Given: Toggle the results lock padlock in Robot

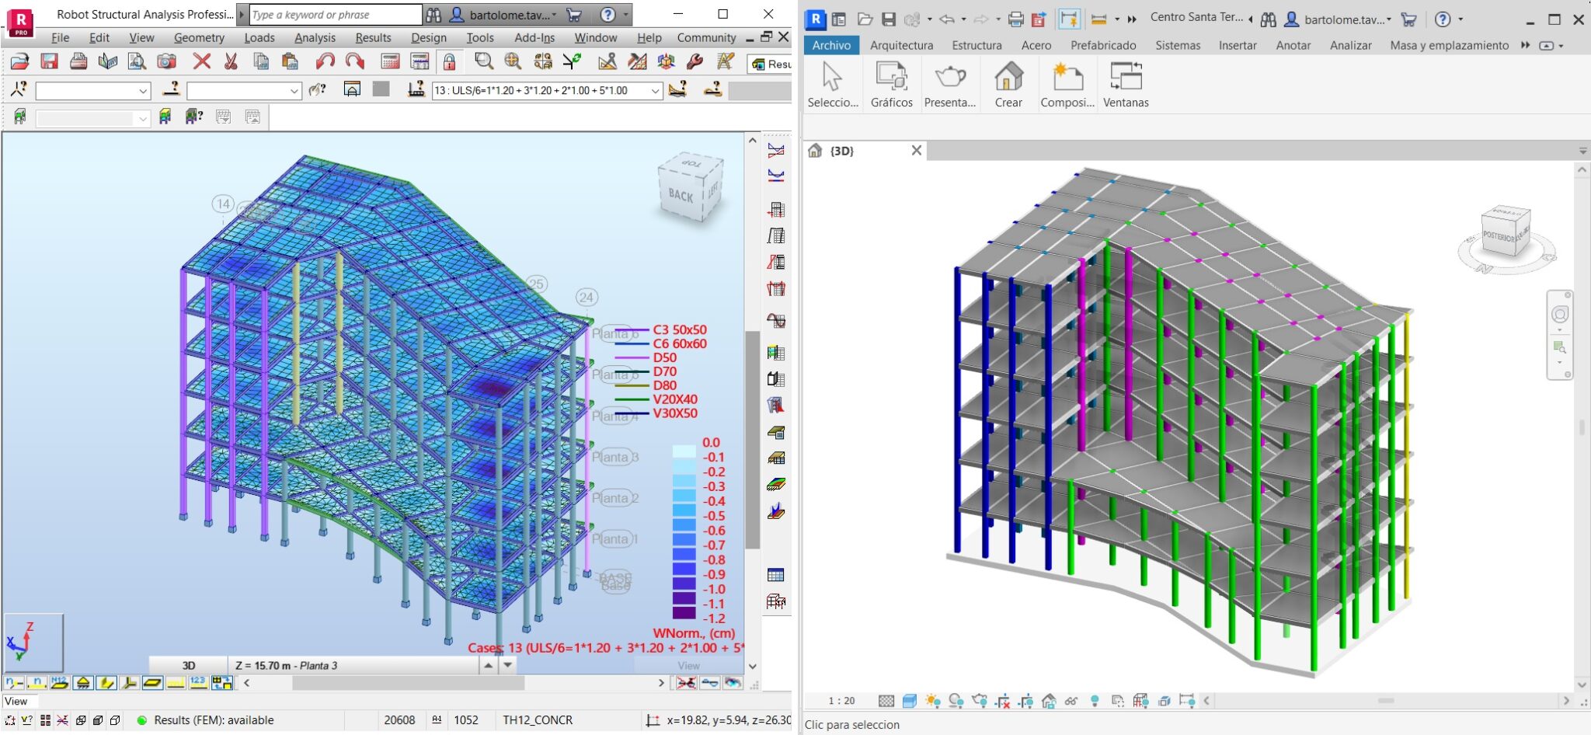Looking at the screenshot, I should (x=449, y=61).
